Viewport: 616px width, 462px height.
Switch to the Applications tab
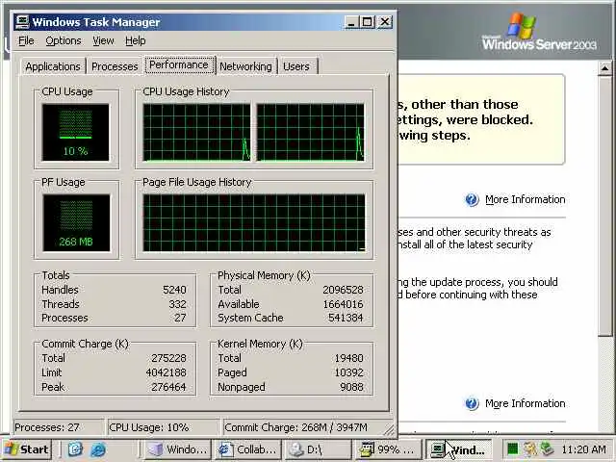coord(53,66)
